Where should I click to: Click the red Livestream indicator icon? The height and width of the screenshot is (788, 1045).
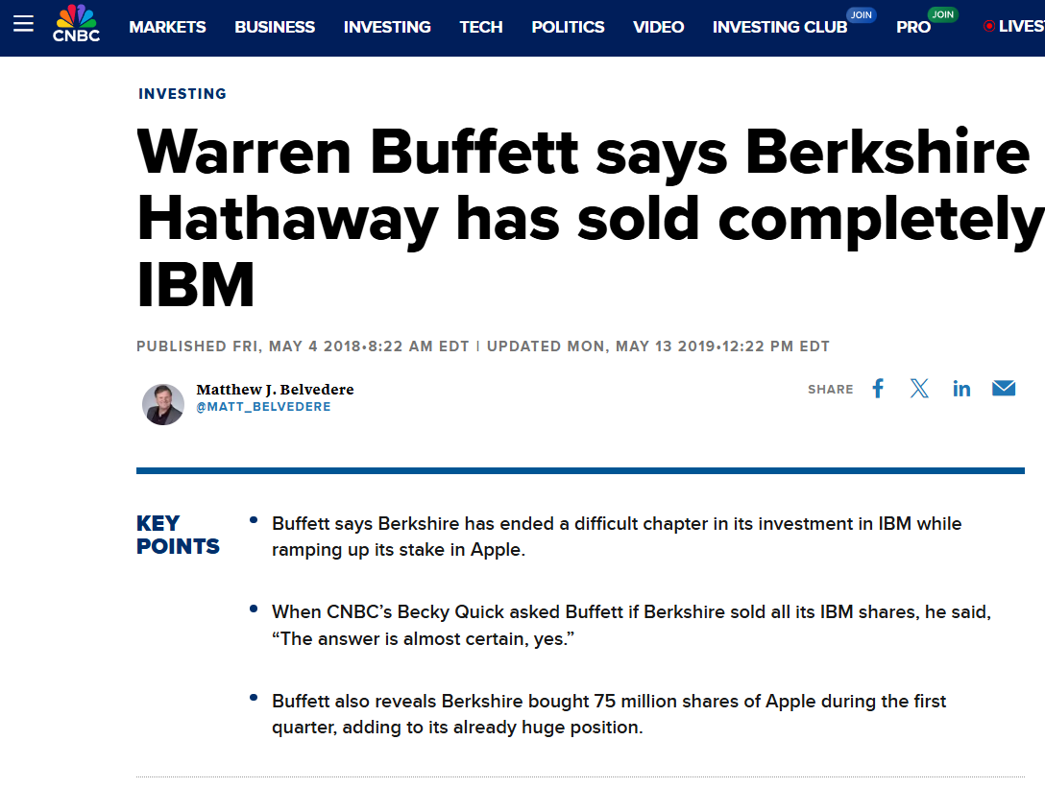click(x=989, y=26)
